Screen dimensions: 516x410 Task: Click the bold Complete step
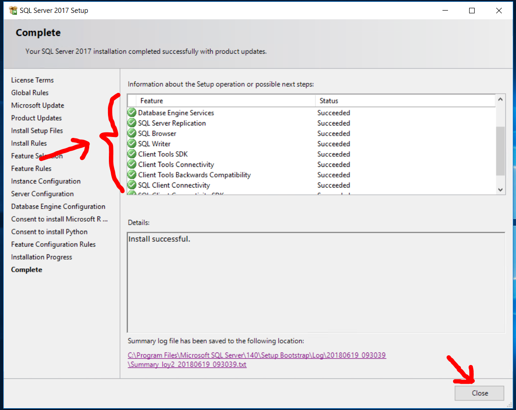point(27,270)
